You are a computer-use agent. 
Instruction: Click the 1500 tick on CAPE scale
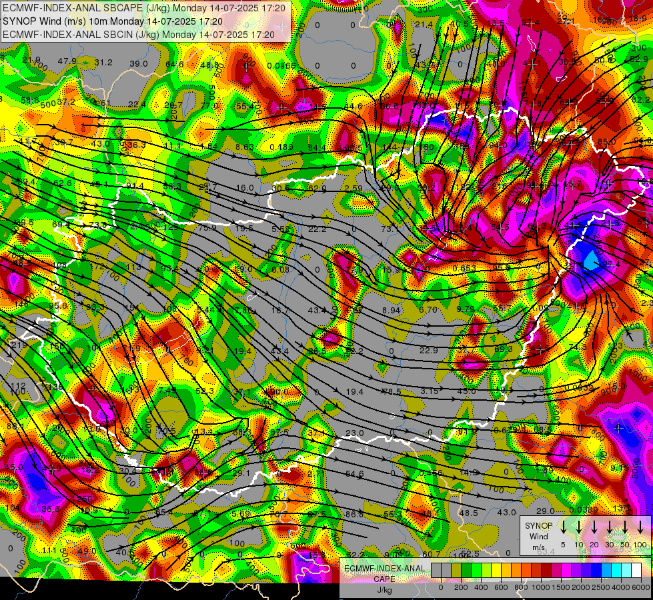tap(562, 587)
